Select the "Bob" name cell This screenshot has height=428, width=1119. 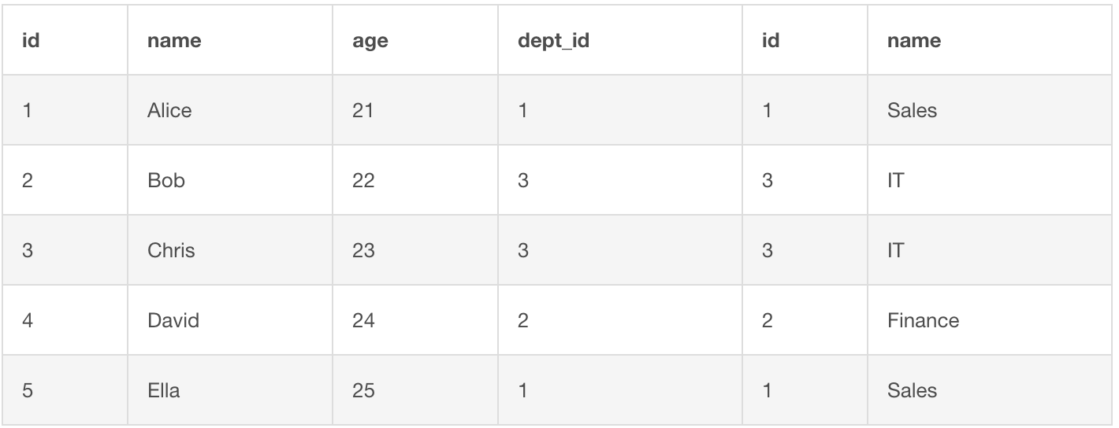click(166, 180)
